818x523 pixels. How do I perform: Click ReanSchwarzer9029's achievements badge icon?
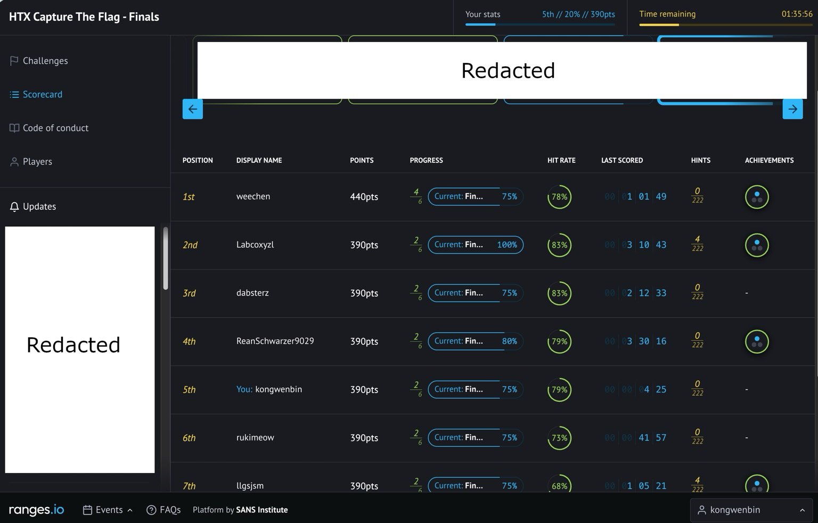click(756, 341)
